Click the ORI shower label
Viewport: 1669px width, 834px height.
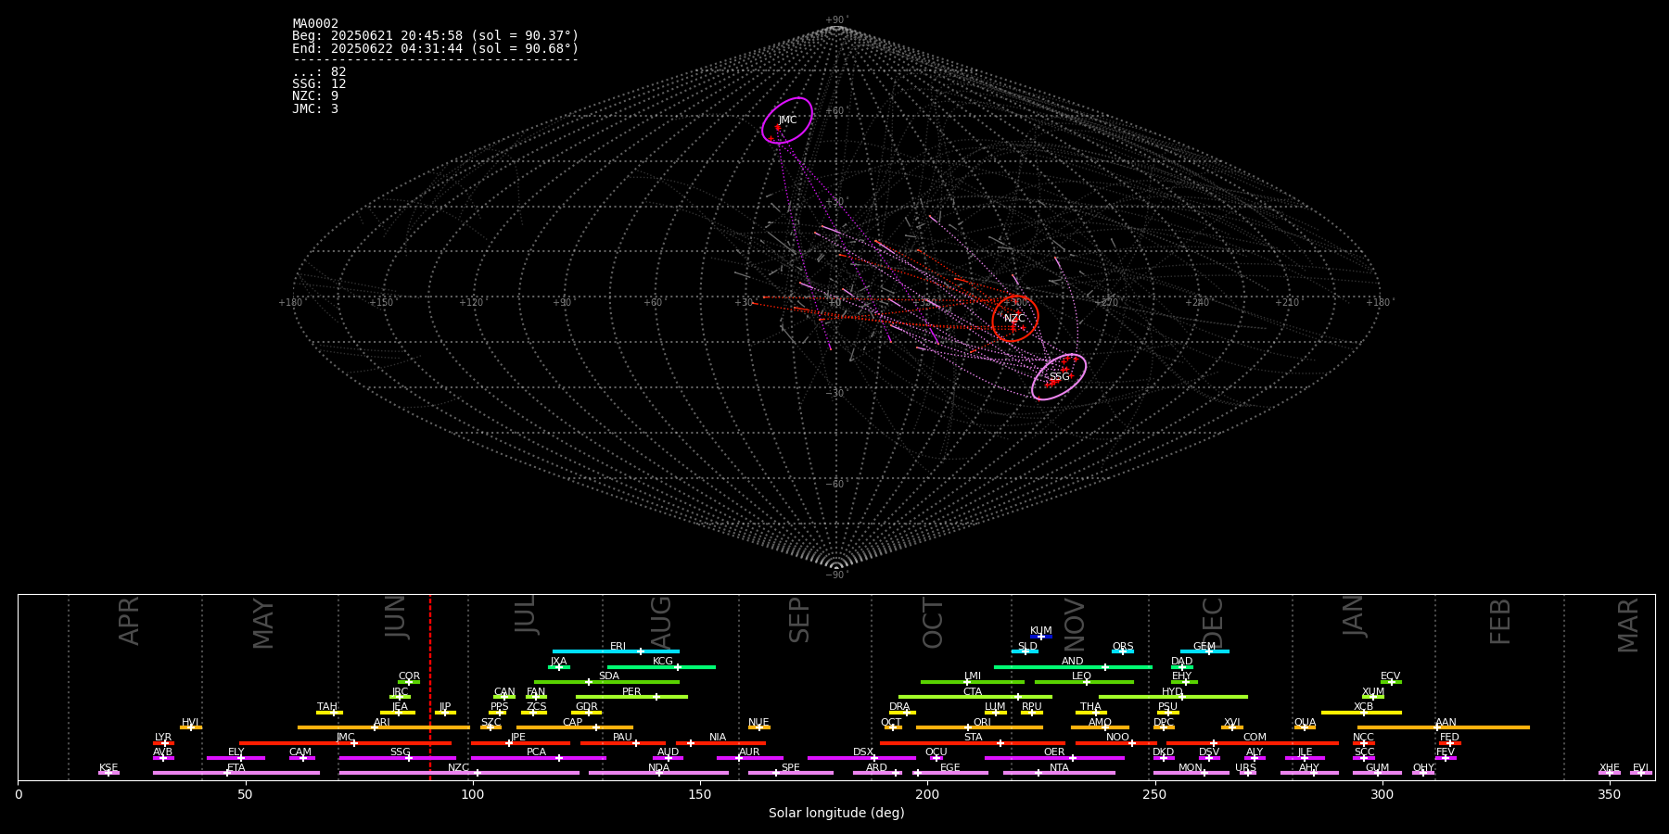[982, 723]
